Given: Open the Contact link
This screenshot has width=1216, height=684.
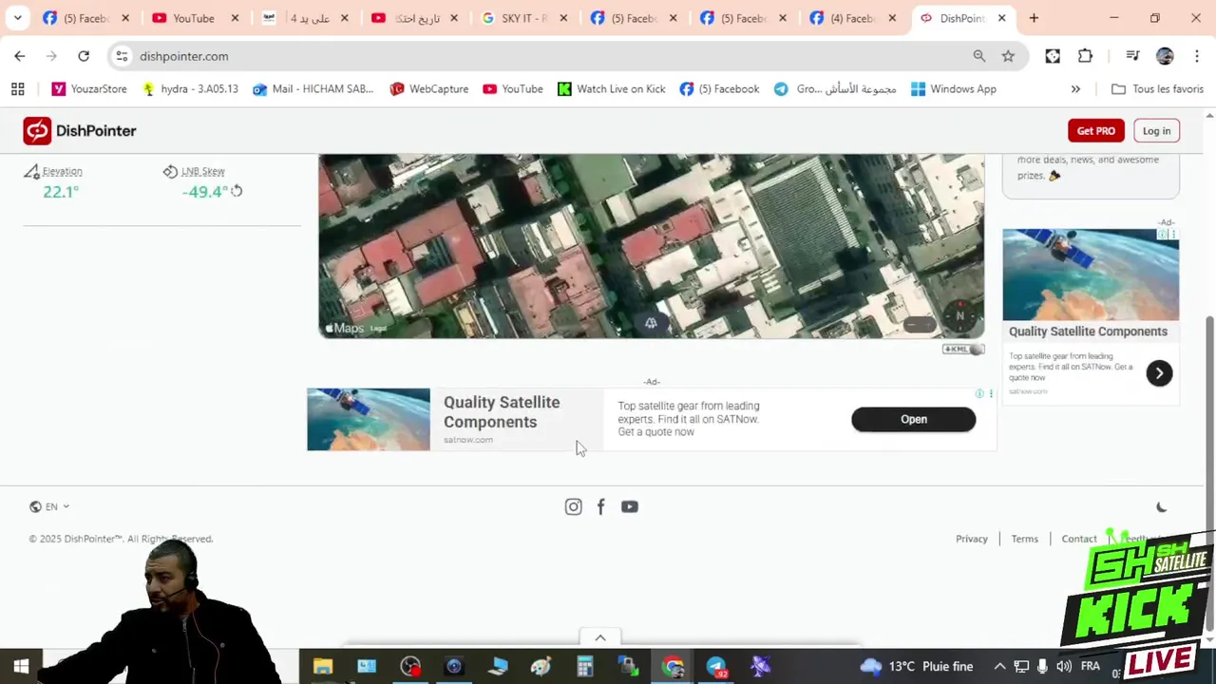Looking at the screenshot, I should 1078,539.
